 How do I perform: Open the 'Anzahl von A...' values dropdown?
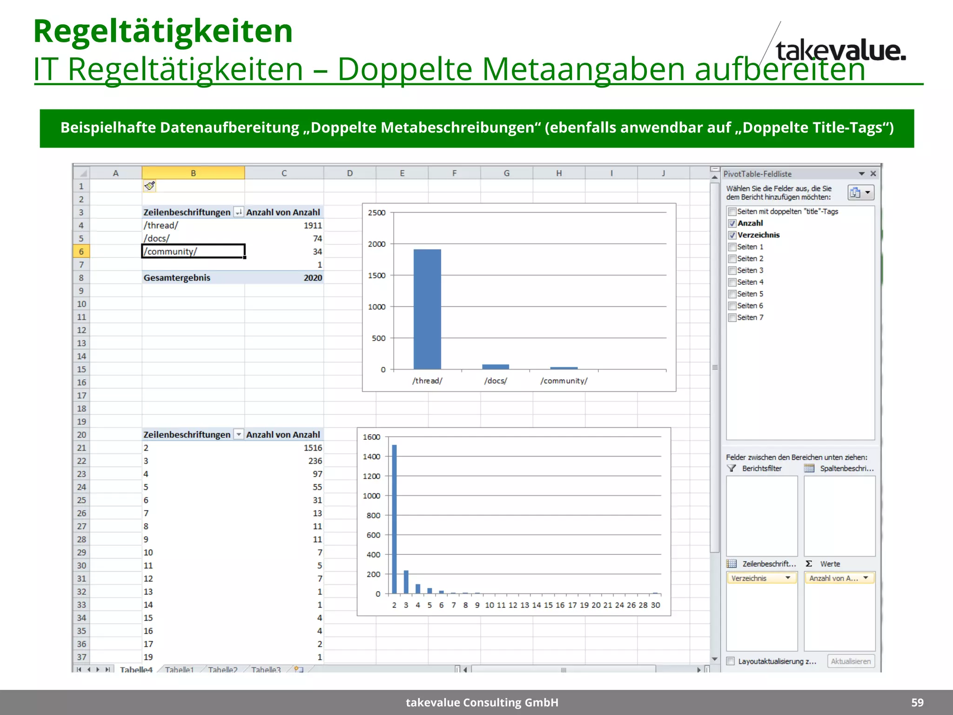866,578
